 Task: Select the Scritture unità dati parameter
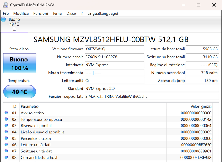37,151
